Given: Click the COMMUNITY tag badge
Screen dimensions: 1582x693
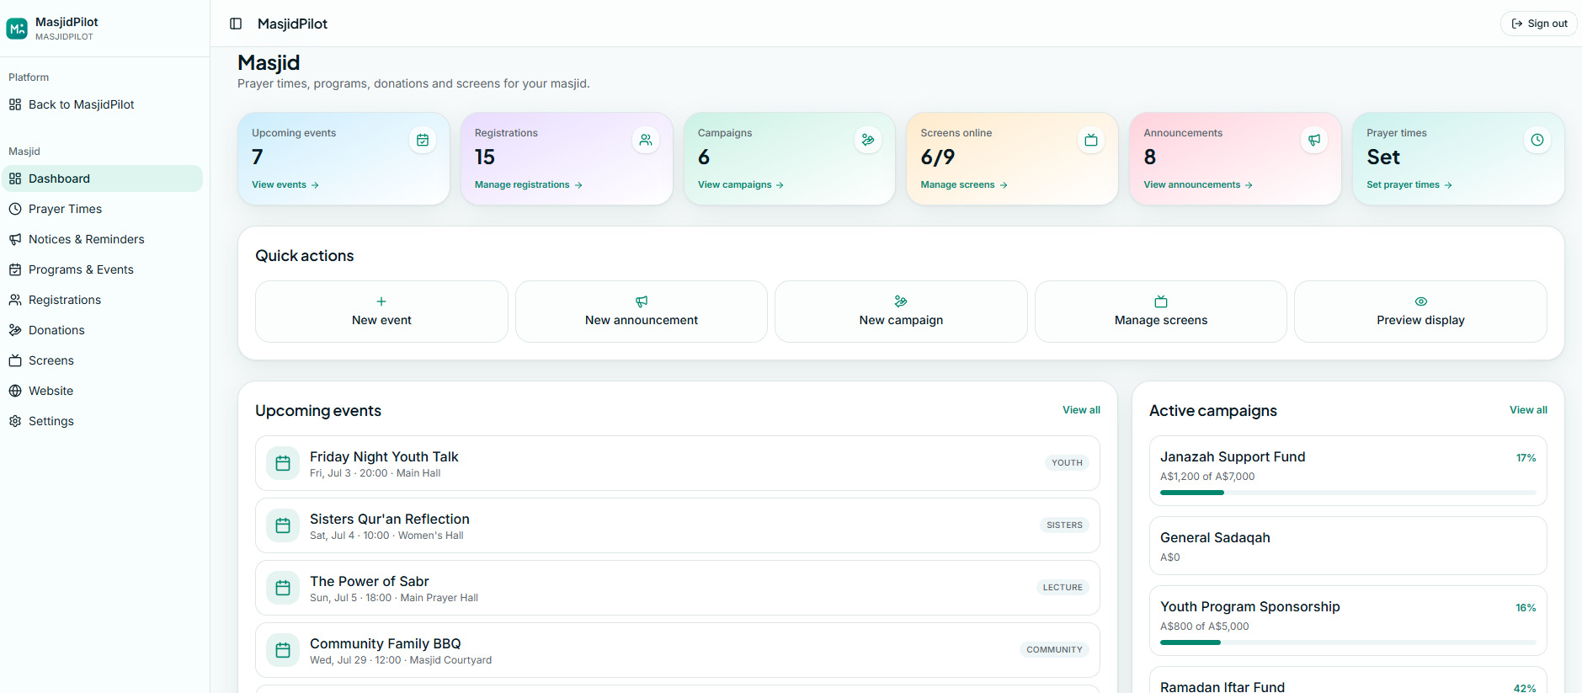Looking at the screenshot, I should [x=1054, y=650].
